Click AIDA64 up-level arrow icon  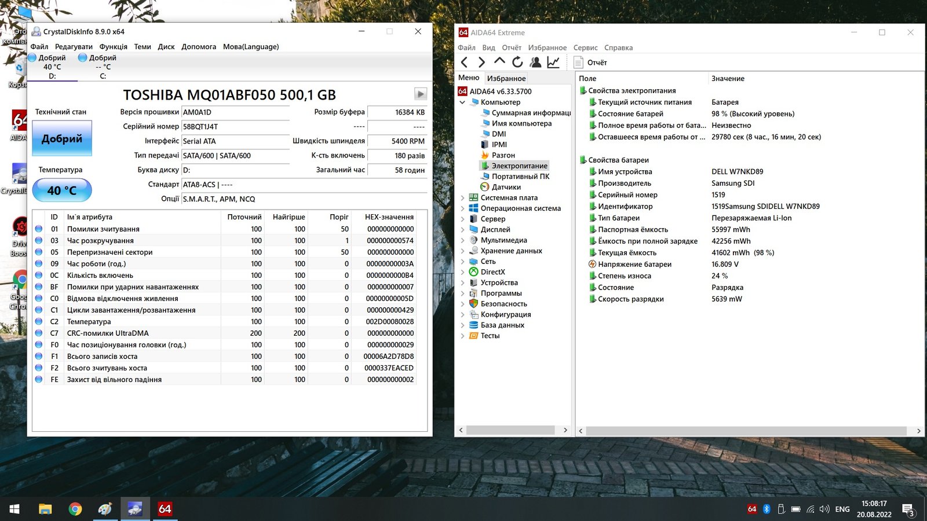tap(499, 61)
